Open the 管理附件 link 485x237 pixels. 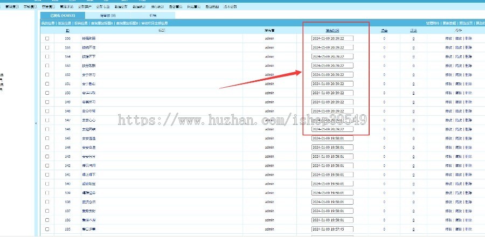(x=432, y=23)
